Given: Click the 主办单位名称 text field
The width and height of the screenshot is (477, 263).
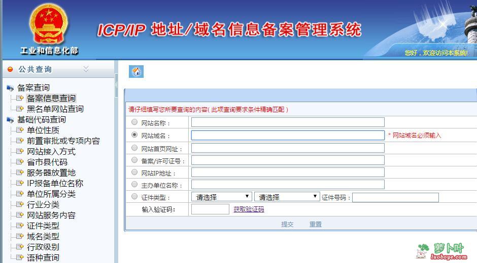Looking at the screenshot, I should point(288,184).
